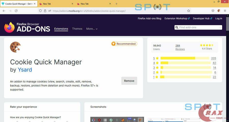Close the Cookie Quick Manager tab
Viewport: 229px width, 122px height.
[35, 4]
